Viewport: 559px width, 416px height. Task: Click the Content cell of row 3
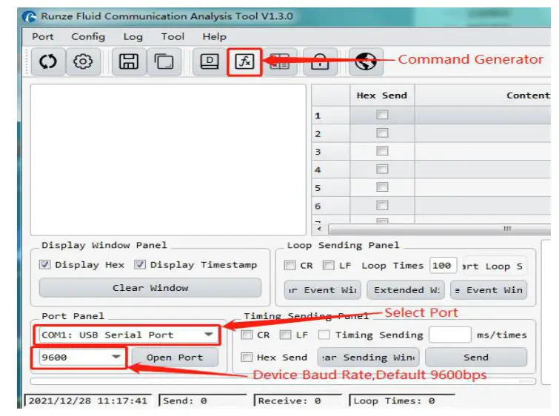coord(483,151)
